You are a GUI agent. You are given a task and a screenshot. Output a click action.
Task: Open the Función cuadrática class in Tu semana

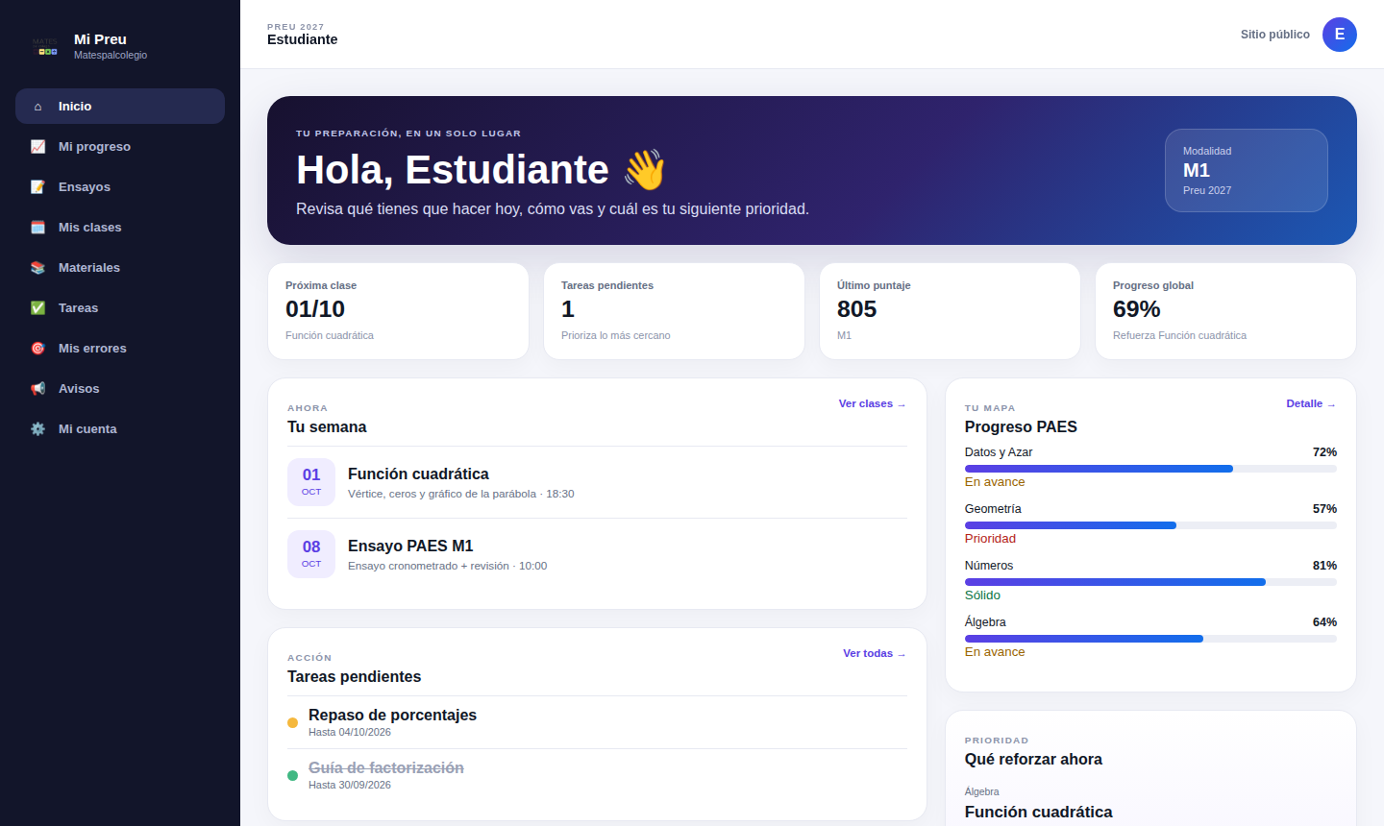coord(597,482)
